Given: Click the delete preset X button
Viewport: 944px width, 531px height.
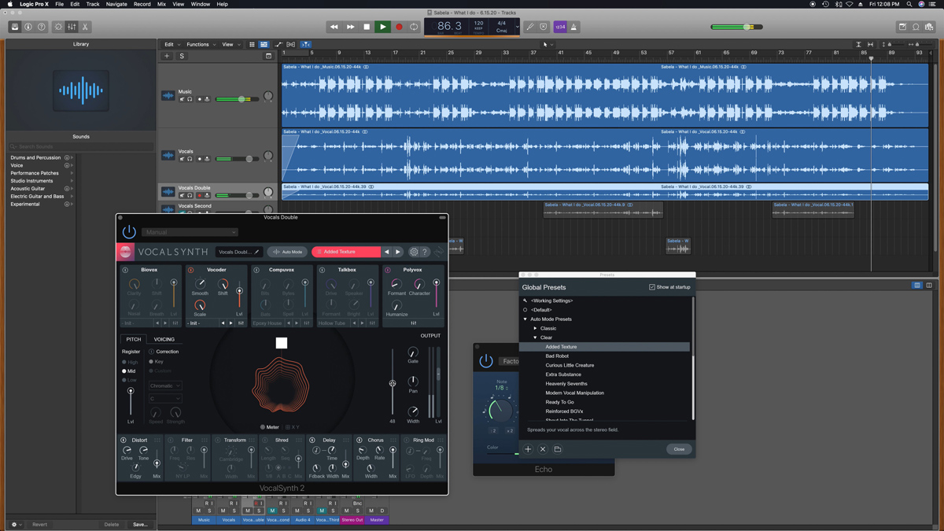Looking at the screenshot, I should tap(543, 449).
